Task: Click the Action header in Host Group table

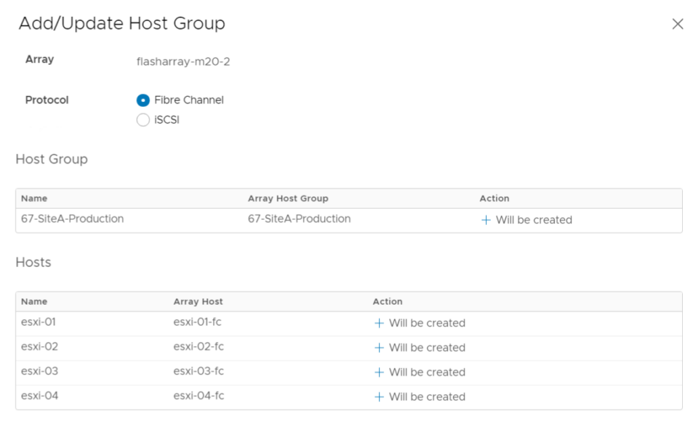Action: pyautogui.click(x=495, y=199)
